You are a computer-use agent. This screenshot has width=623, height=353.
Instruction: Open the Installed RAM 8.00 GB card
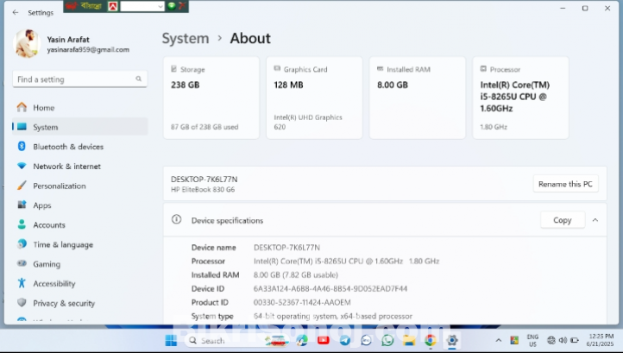pyautogui.click(x=417, y=98)
